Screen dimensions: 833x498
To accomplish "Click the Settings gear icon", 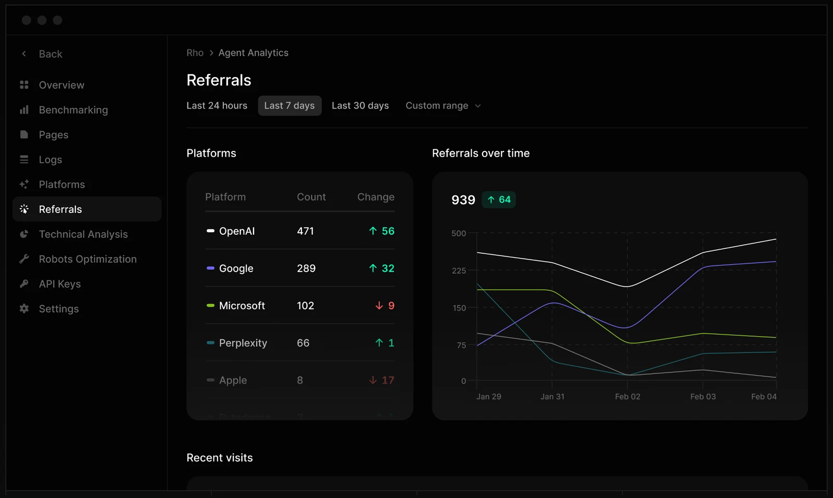I will point(24,309).
